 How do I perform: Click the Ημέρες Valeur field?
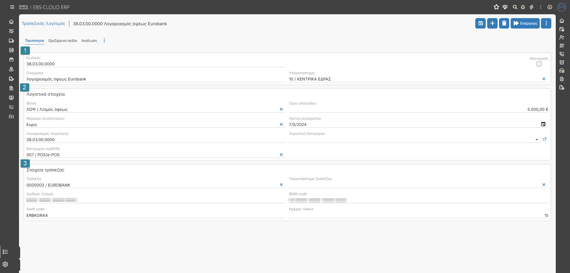(x=419, y=215)
